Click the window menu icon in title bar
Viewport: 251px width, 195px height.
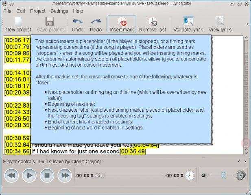pos(4,3)
